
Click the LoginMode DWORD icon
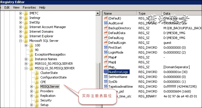pos(106,52)
